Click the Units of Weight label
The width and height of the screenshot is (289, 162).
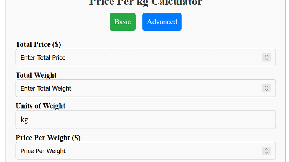(40, 106)
